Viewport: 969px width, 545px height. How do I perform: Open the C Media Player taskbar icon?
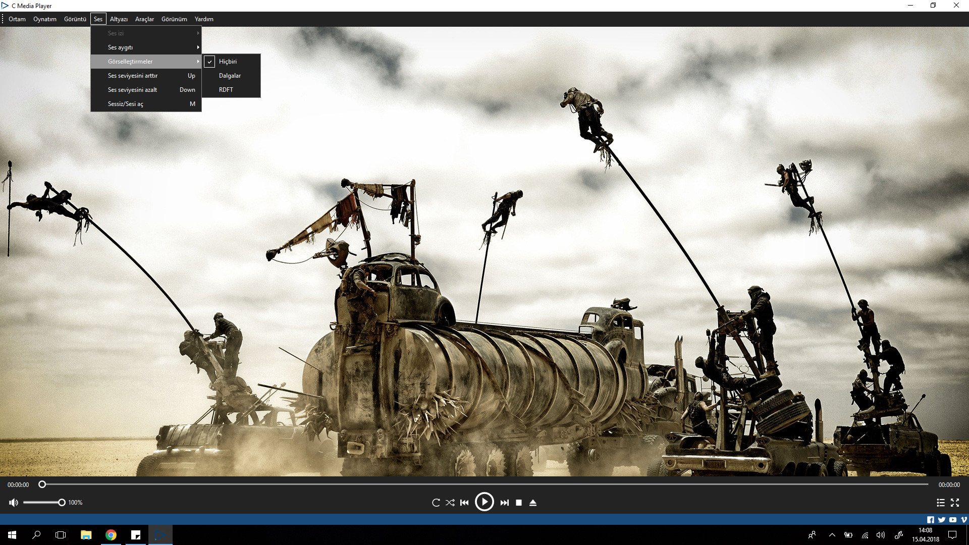pyautogui.click(x=160, y=535)
